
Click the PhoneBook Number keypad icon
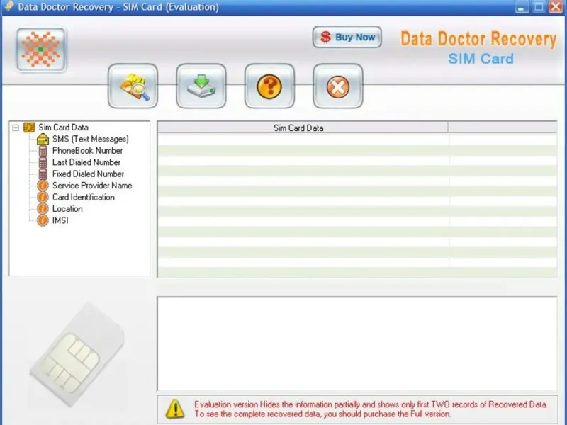[43, 151]
